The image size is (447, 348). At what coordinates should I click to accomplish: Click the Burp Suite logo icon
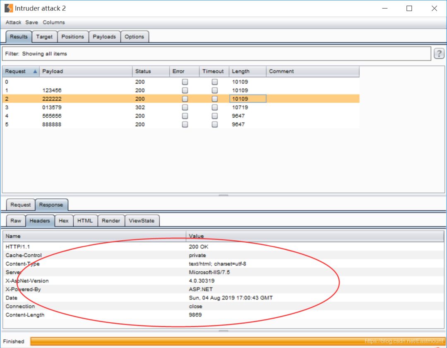[8, 8]
